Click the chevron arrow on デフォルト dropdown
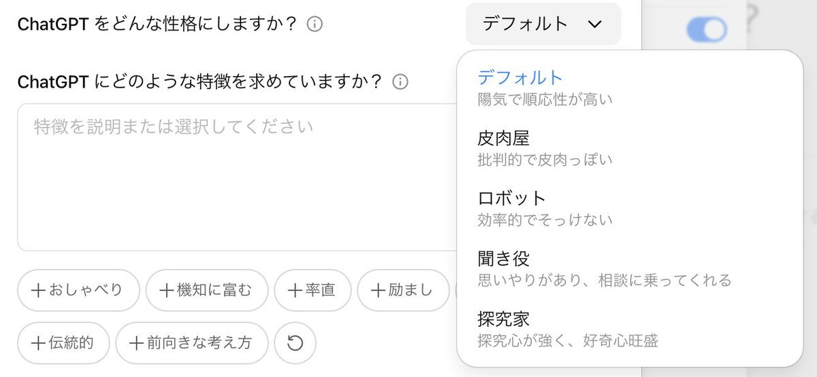817x377 pixels. click(x=594, y=24)
